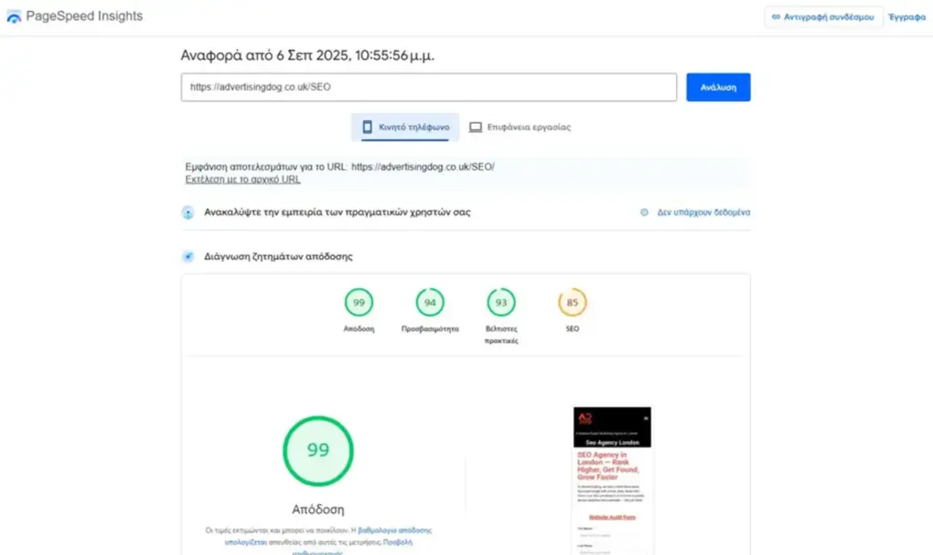Click the PageSpeed Insights logo icon

click(15, 15)
